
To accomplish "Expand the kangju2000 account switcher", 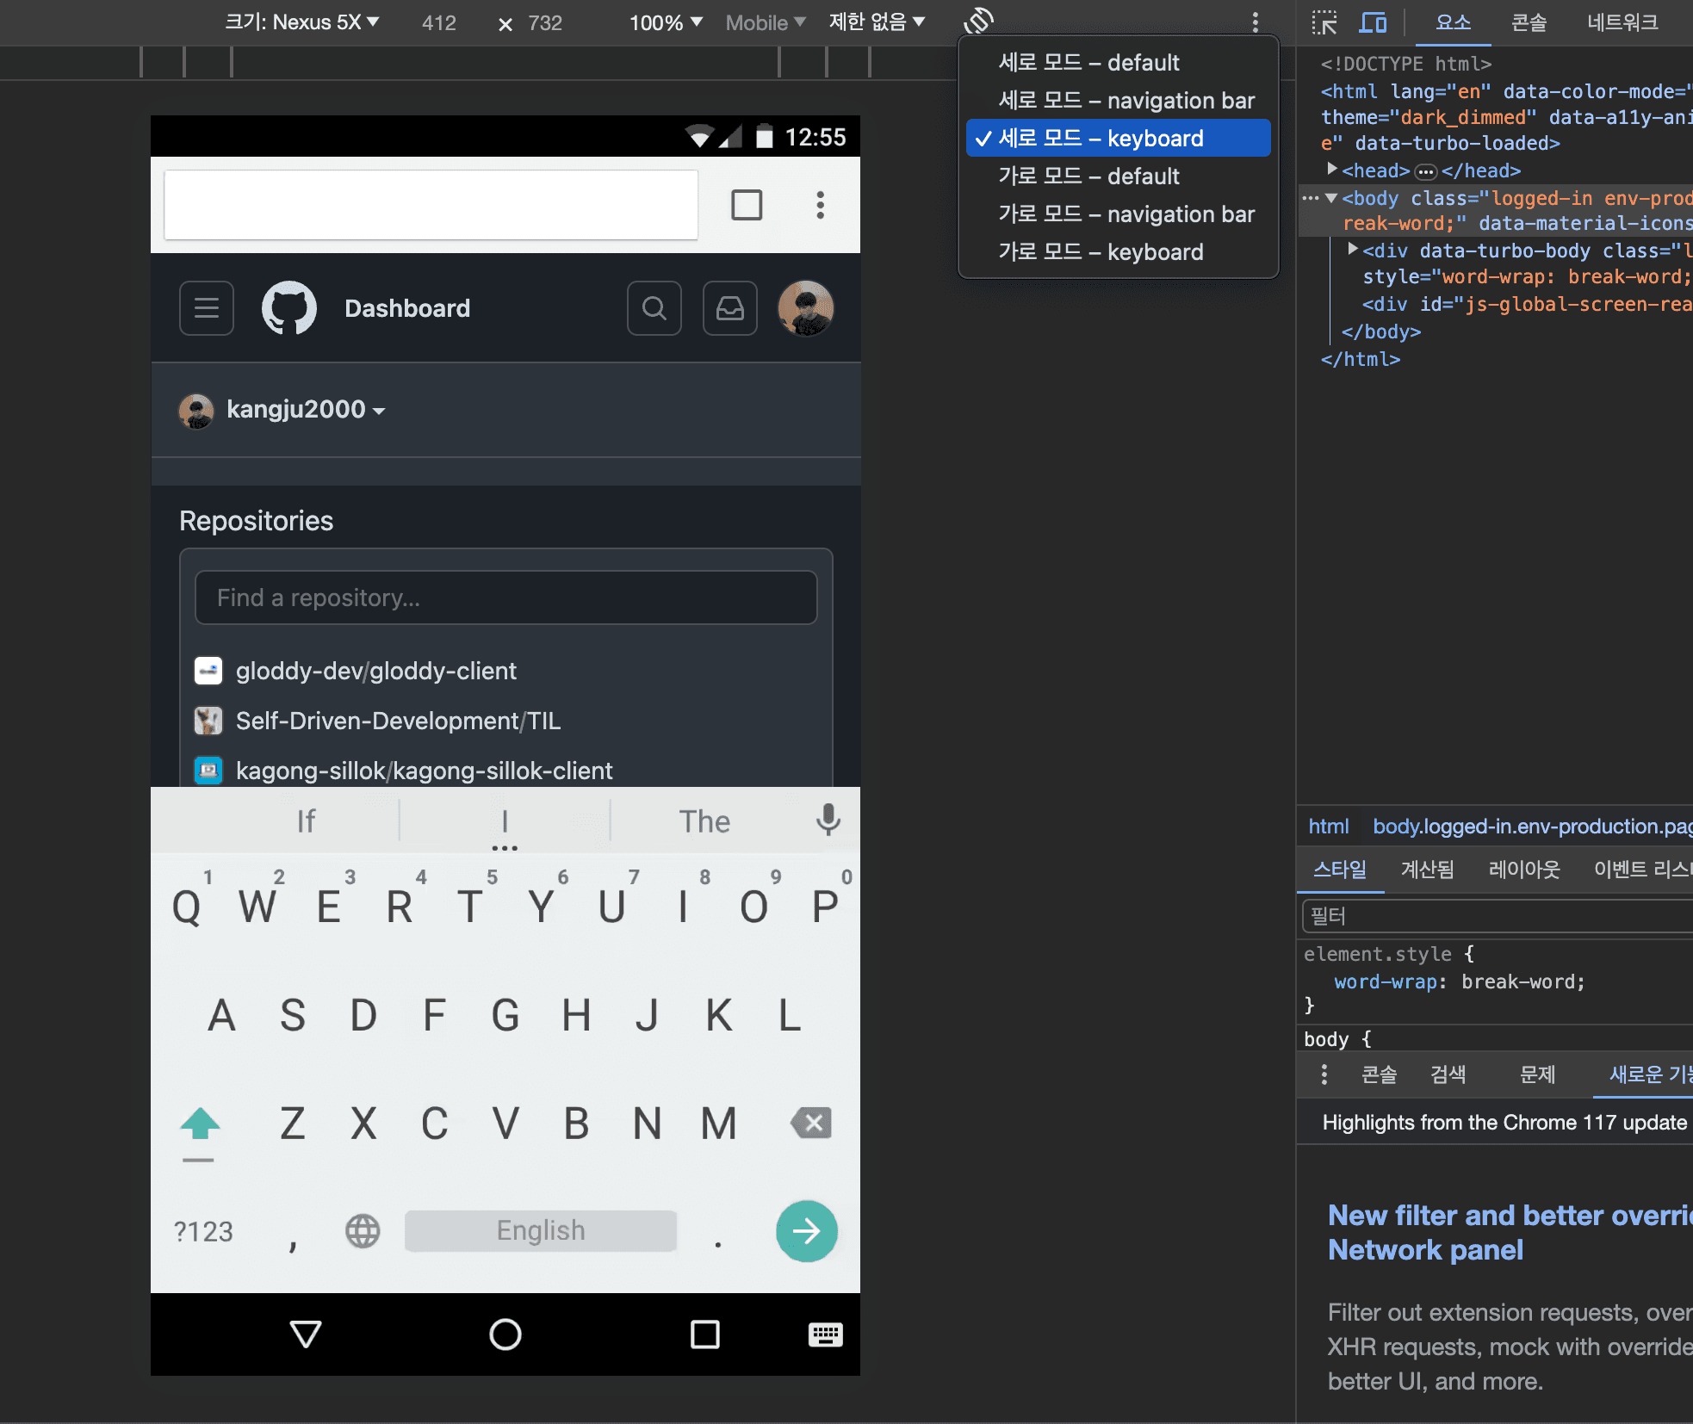I will coord(305,410).
